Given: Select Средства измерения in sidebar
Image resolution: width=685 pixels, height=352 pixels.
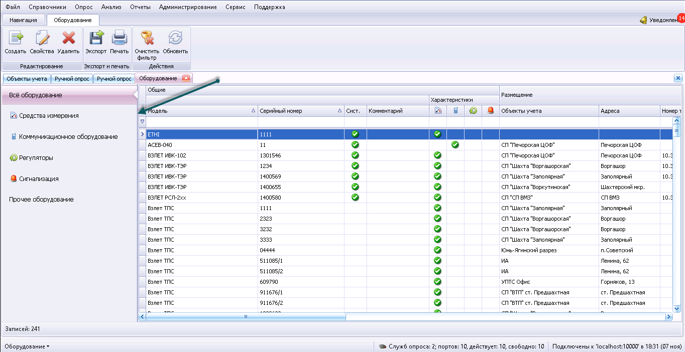Looking at the screenshot, I should coord(49,116).
